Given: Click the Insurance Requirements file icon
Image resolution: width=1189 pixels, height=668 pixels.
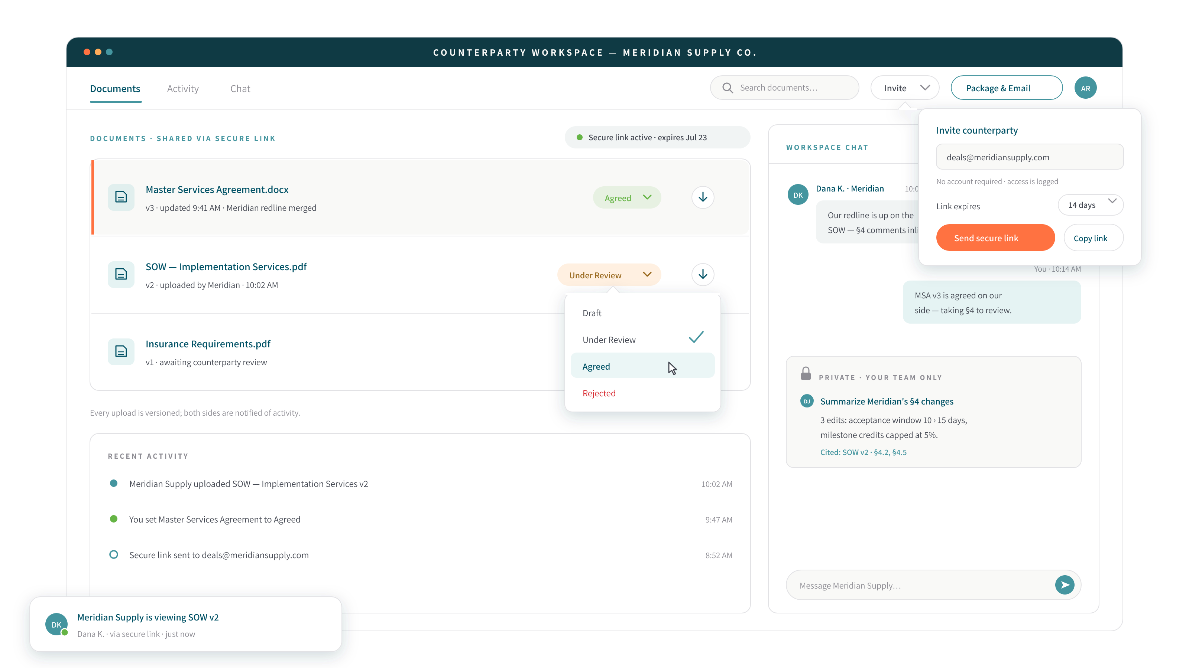Looking at the screenshot, I should click(121, 352).
